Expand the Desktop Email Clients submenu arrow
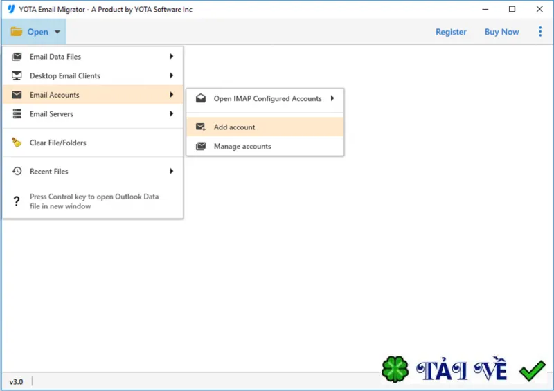 point(171,75)
